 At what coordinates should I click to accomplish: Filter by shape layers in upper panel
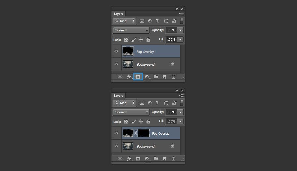[x=166, y=21]
